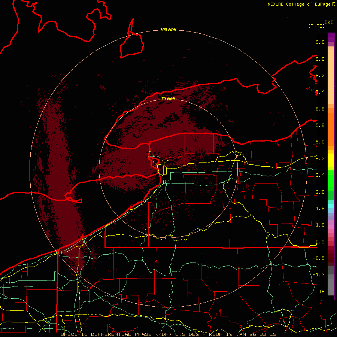Viewport: 337px width, 337px height.
Task: Click the KBUF 19 JAN 26 03:35 timestamp
Action: (242, 334)
